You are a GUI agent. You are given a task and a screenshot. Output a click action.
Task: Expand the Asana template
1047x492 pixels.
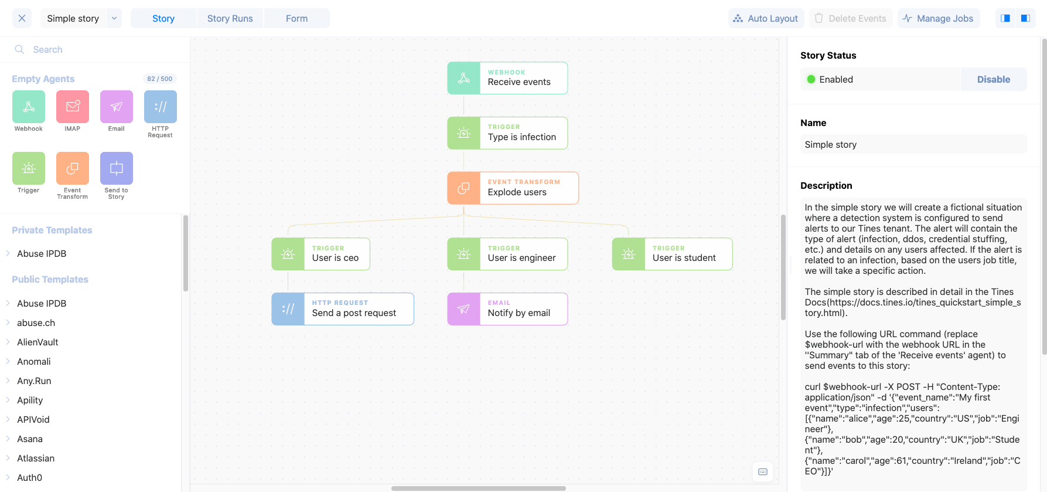[x=8, y=439]
